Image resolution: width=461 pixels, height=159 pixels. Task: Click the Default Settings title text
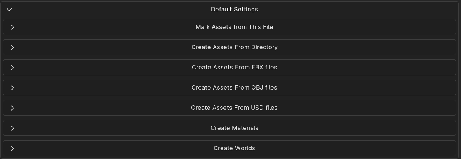(x=234, y=10)
